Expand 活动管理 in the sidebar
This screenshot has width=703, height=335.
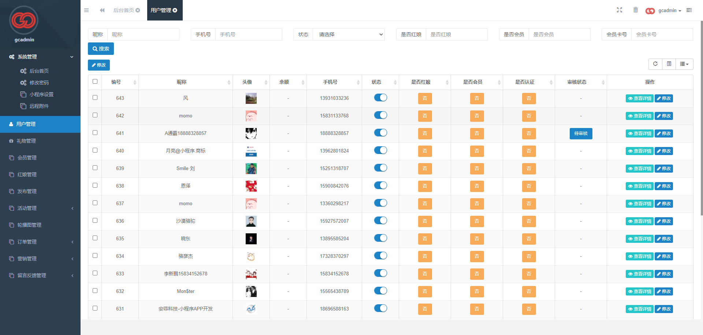click(40, 208)
